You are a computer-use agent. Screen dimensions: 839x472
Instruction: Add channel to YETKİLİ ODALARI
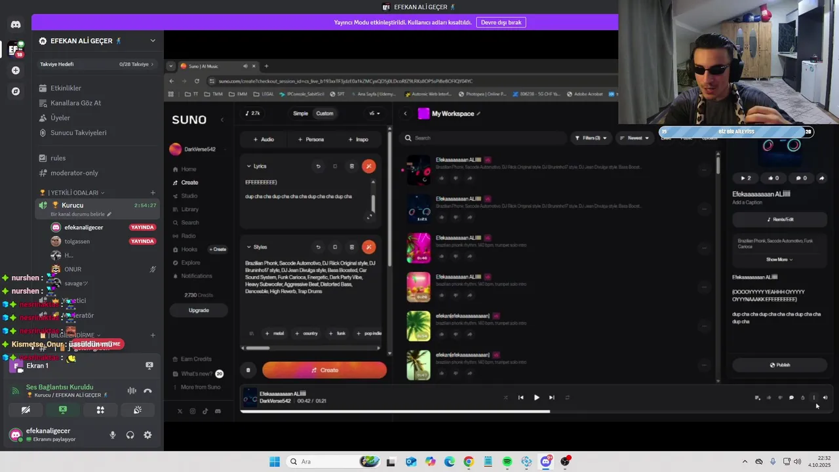(x=153, y=193)
